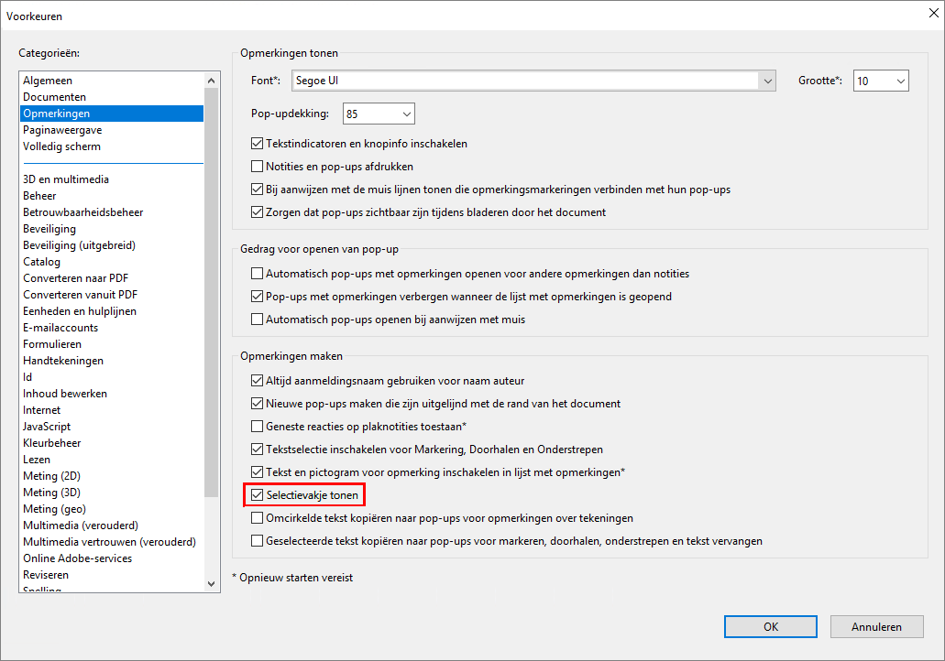Select Paginaweergave category

click(112, 130)
